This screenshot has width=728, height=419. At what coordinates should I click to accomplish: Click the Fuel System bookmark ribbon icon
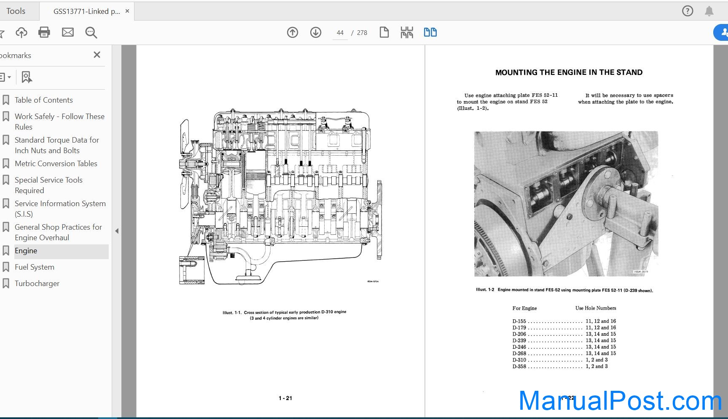(6, 267)
